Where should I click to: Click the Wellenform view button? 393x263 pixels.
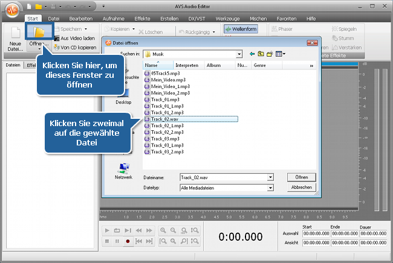point(241,29)
